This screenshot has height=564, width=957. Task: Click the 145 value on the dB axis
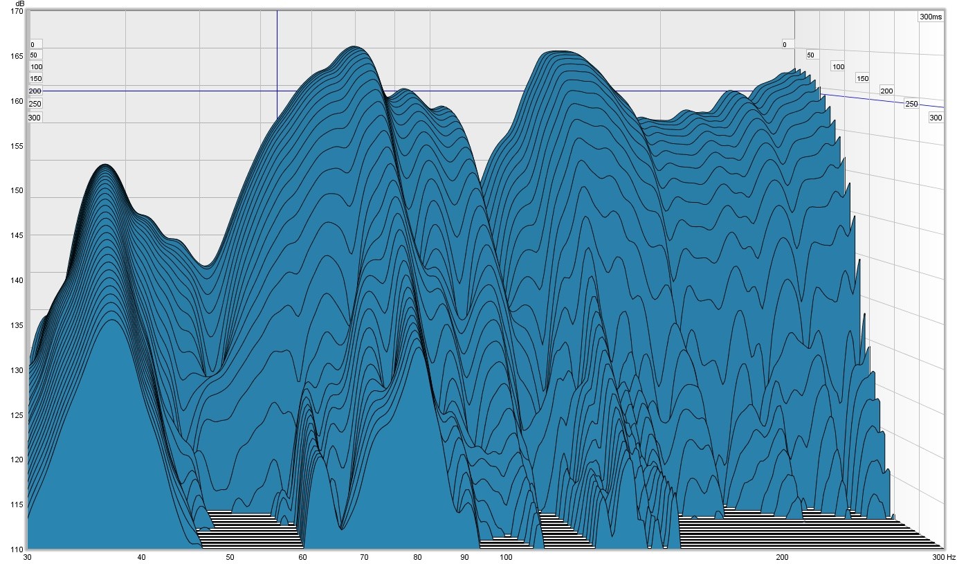tap(18, 235)
